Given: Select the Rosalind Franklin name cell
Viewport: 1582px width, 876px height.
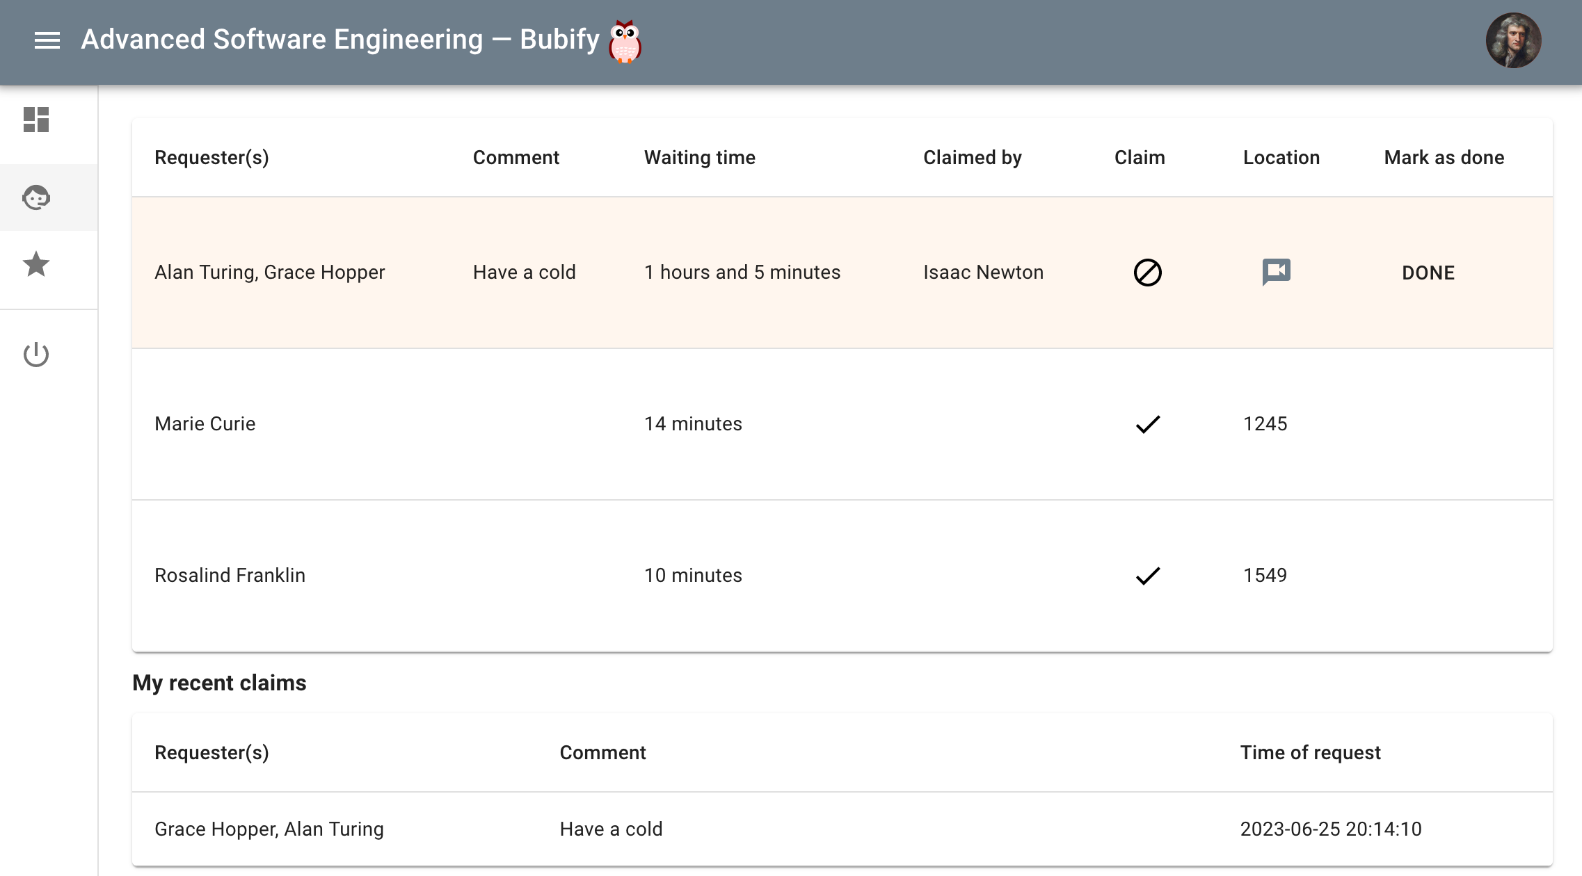Looking at the screenshot, I should [230, 576].
